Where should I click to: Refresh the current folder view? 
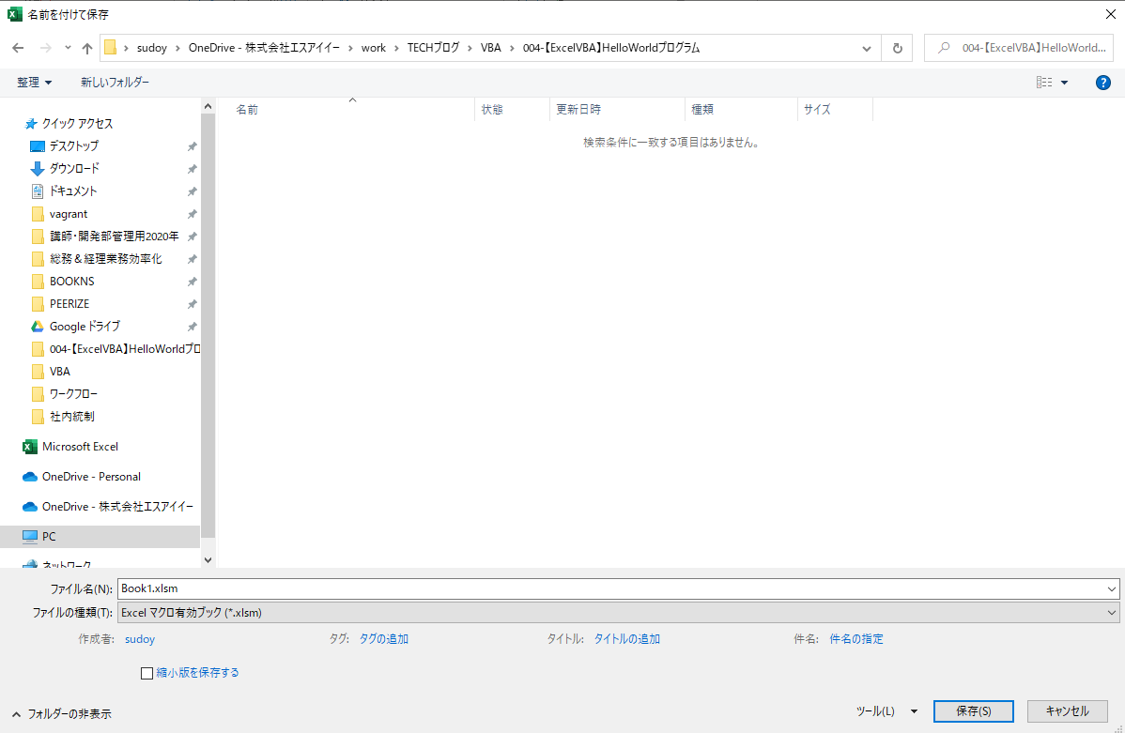[897, 48]
